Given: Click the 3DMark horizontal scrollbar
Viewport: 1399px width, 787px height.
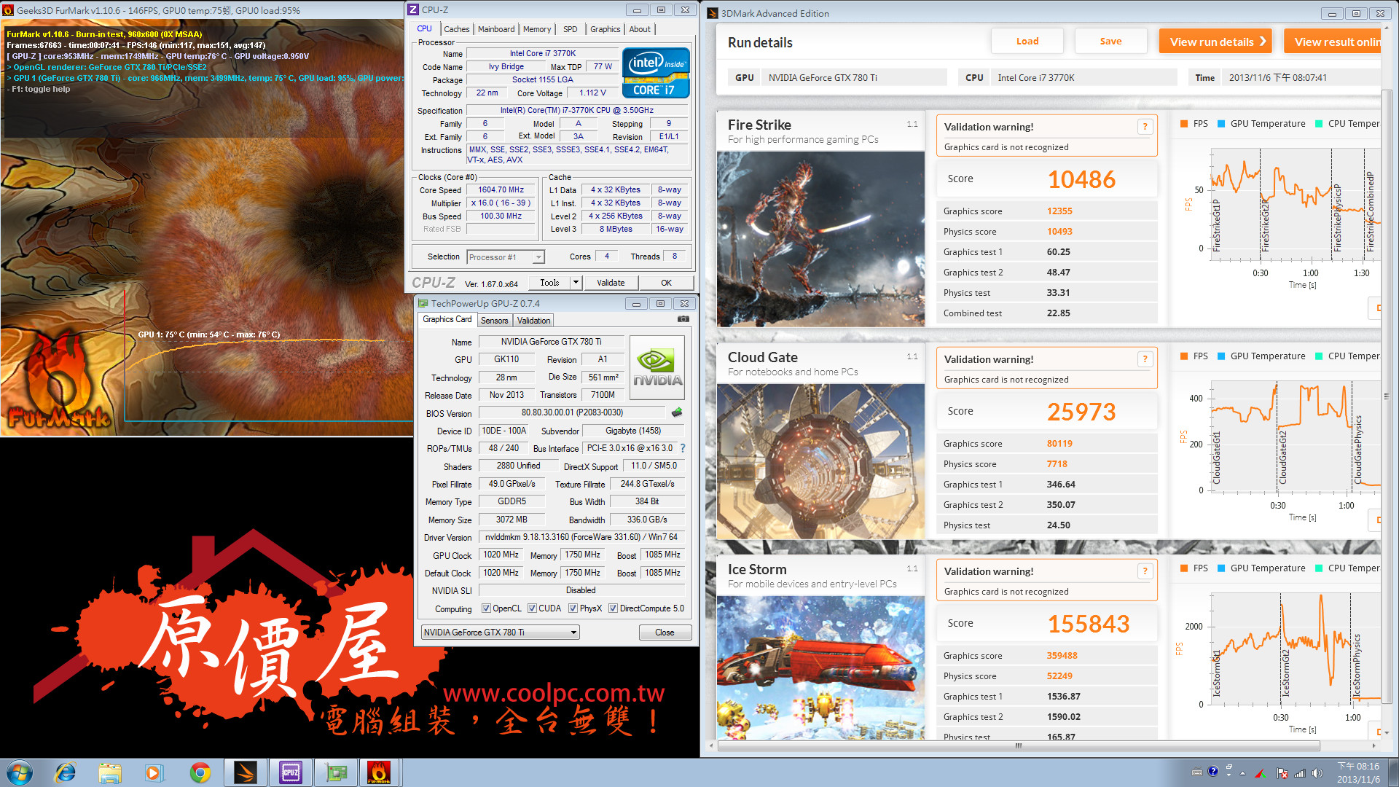Looking at the screenshot, I should click(x=1018, y=745).
